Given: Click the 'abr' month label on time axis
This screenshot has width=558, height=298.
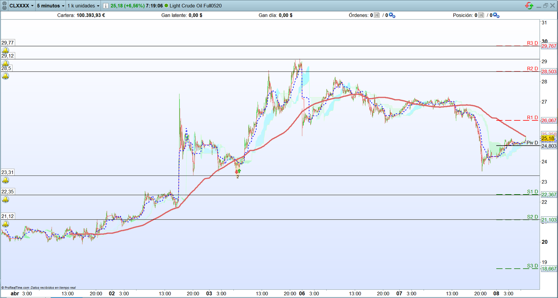Looking at the screenshot, I should [x=15, y=294].
